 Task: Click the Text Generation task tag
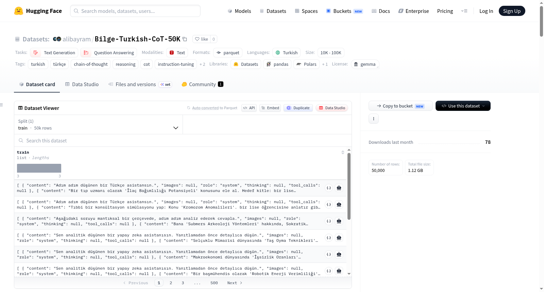54,53
